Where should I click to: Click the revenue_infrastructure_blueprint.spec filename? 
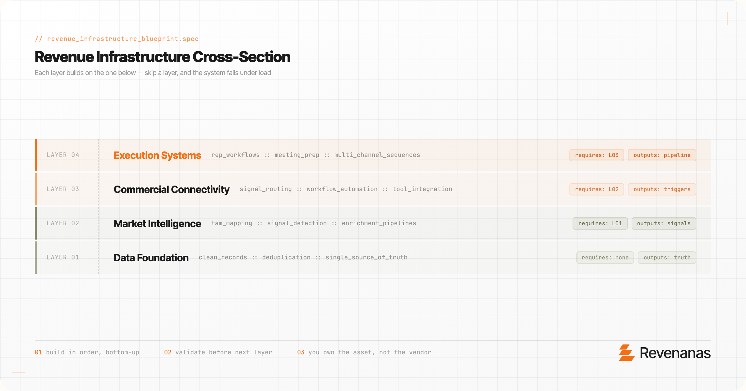point(122,39)
